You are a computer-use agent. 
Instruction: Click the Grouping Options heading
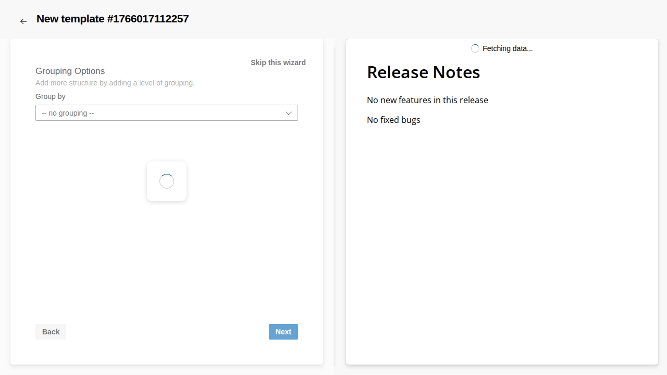[x=70, y=71]
